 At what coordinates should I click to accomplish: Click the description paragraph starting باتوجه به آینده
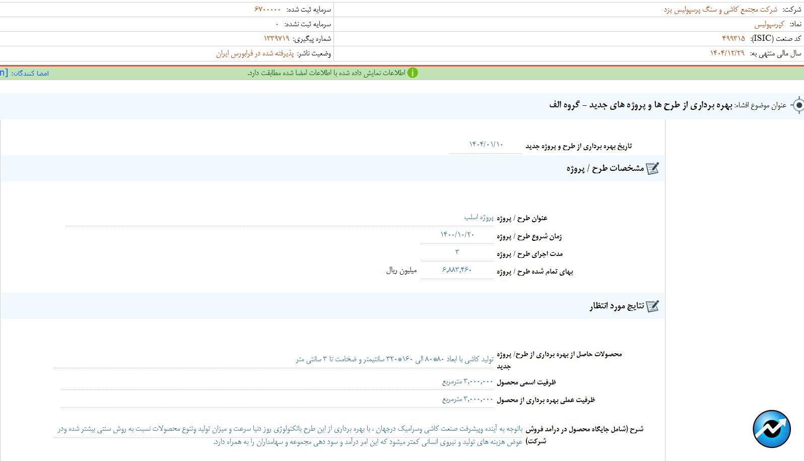(x=290, y=435)
